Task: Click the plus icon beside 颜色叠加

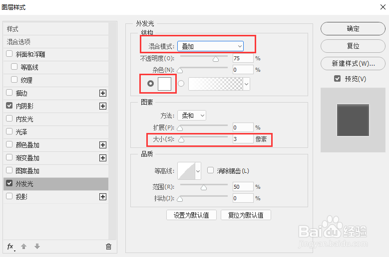Action: click(103, 145)
